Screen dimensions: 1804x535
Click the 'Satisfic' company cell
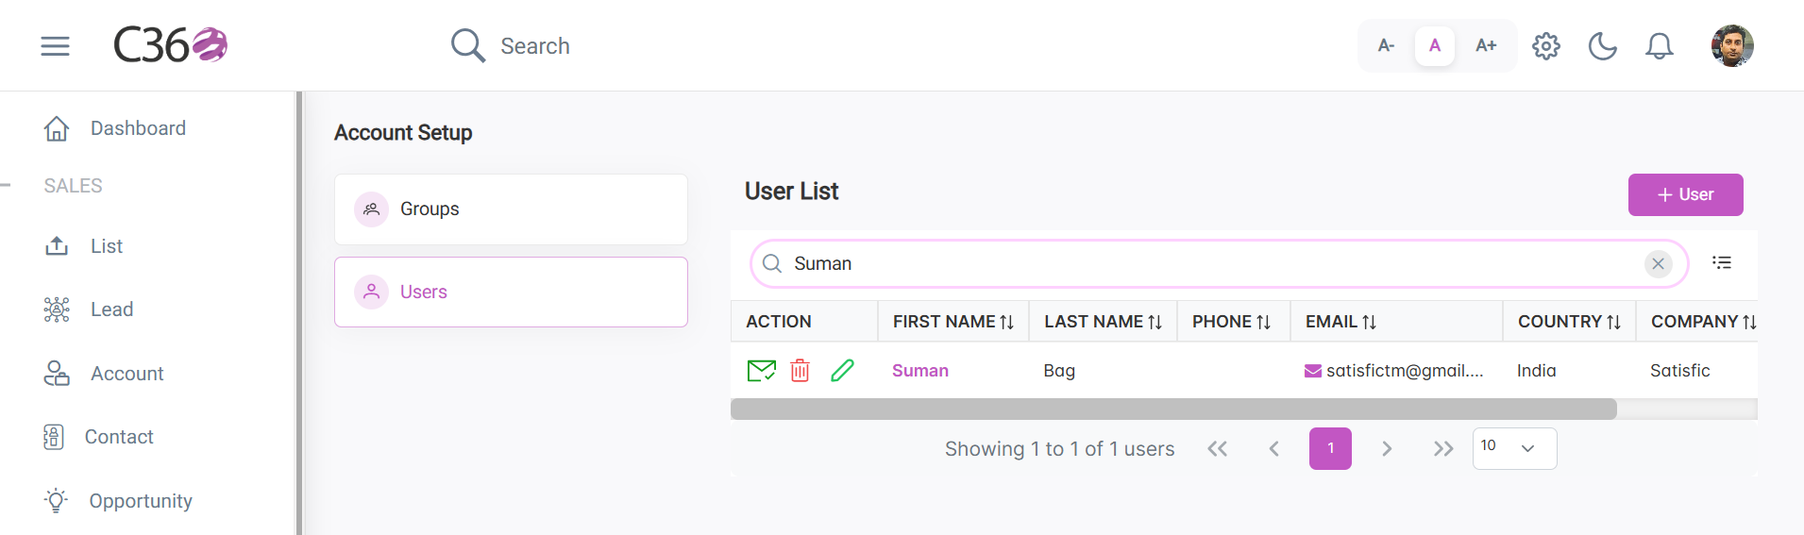pyautogui.click(x=1680, y=371)
